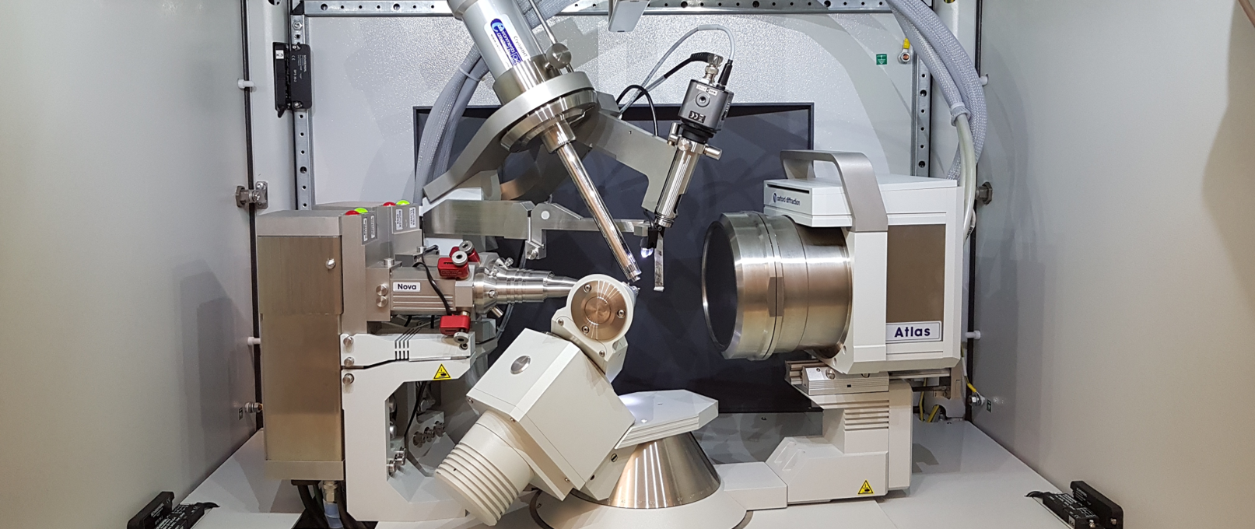Click the yellow warning triangle on the source arm

coord(441,372)
